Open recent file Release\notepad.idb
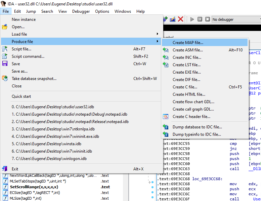Image resolution: width=261 pixels, height=201 pixels. 81,122
